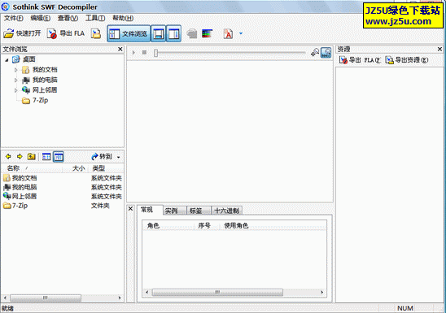
Task: Click the 角色 column header
Action: (168, 226)
